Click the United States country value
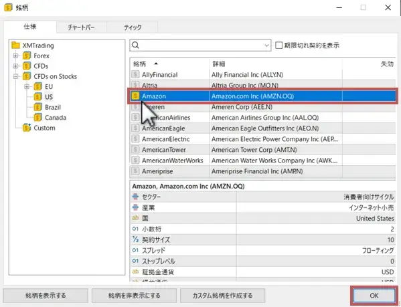 coord(375,218)
